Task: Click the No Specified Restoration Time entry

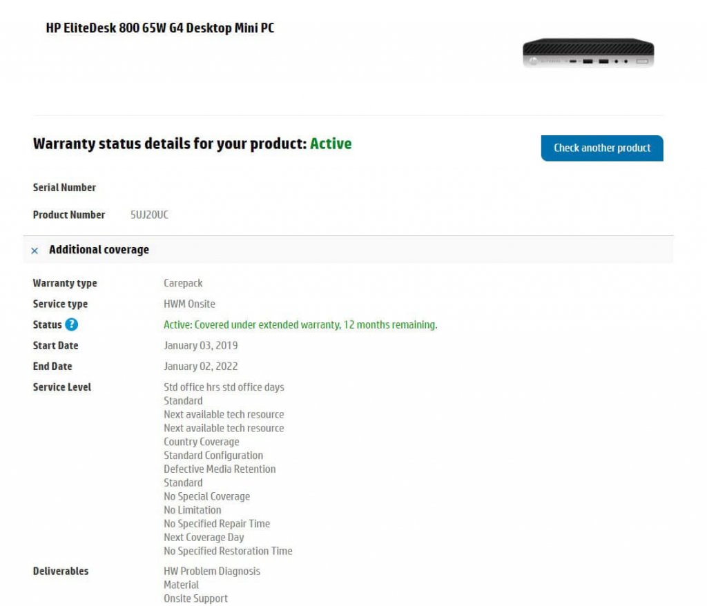Action: click(x=228, y=551)
